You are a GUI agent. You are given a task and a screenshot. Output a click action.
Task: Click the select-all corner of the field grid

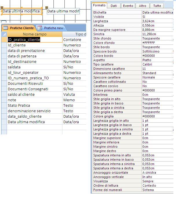coord(4,34)
